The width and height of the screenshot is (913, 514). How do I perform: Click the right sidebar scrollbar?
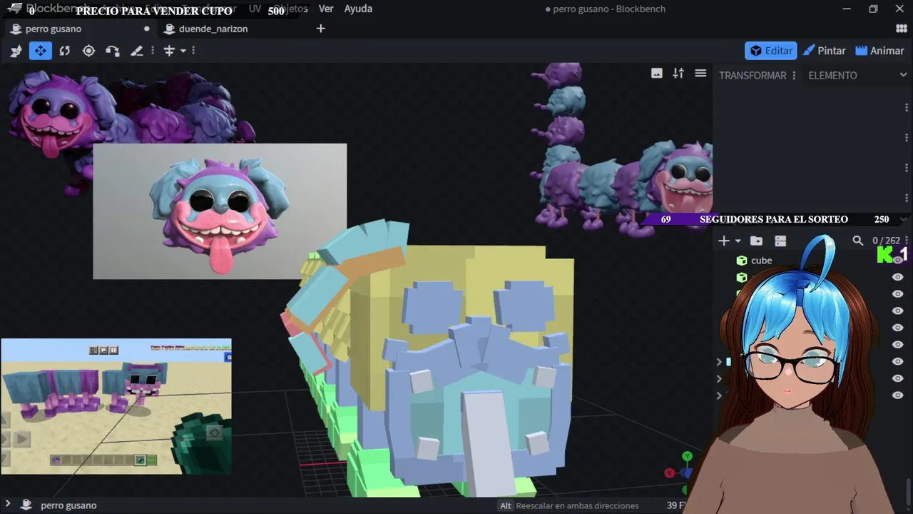pos(909,493)
